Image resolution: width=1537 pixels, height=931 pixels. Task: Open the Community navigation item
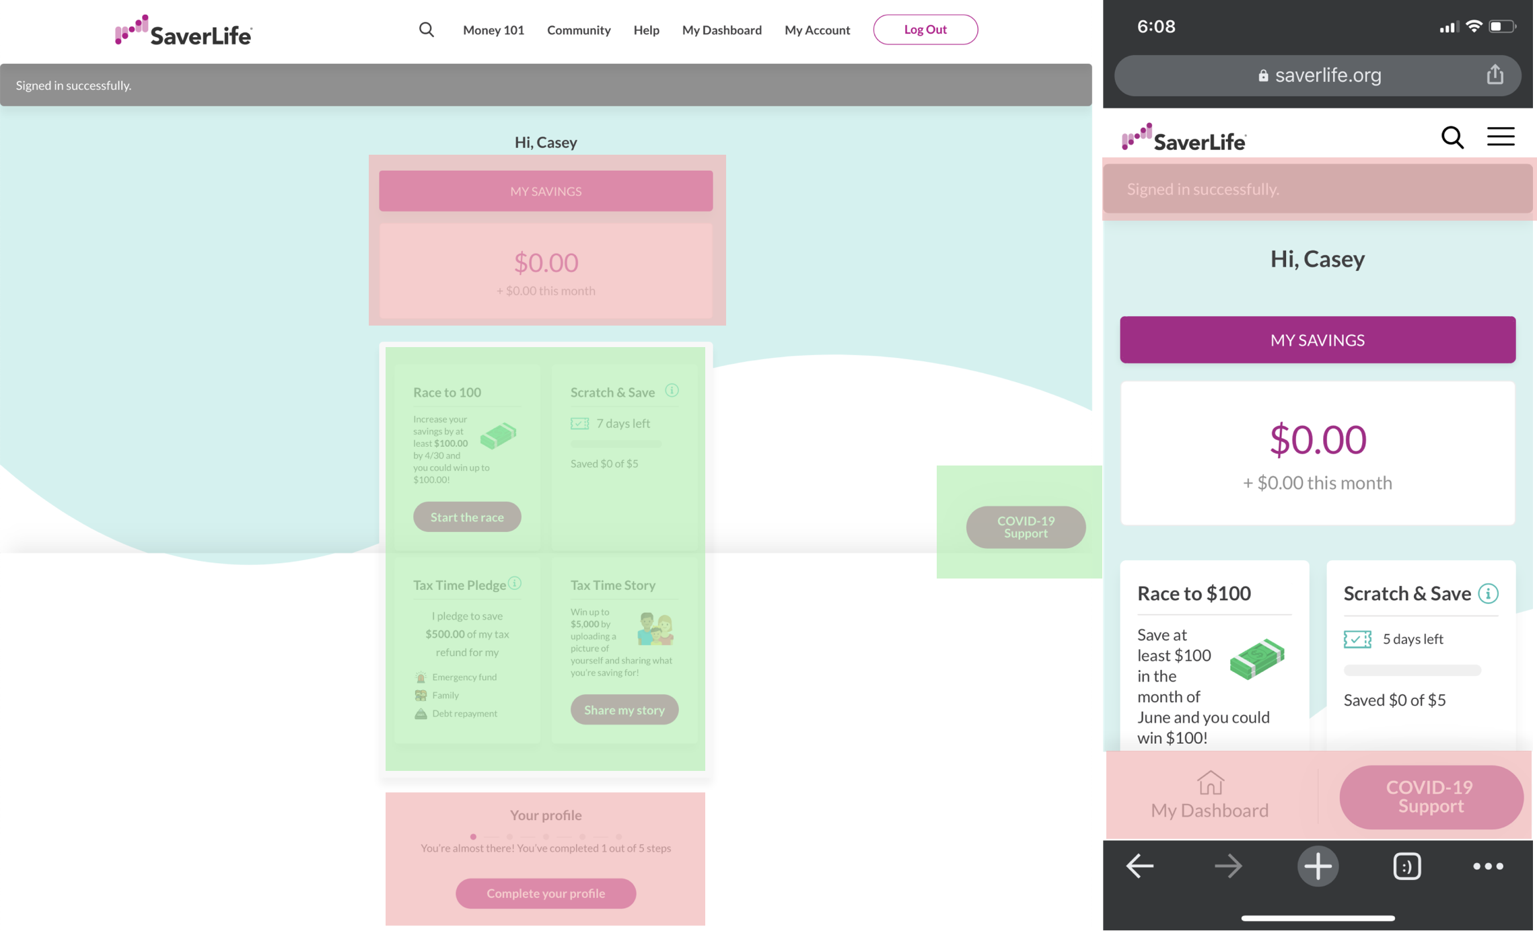point(578,30)
